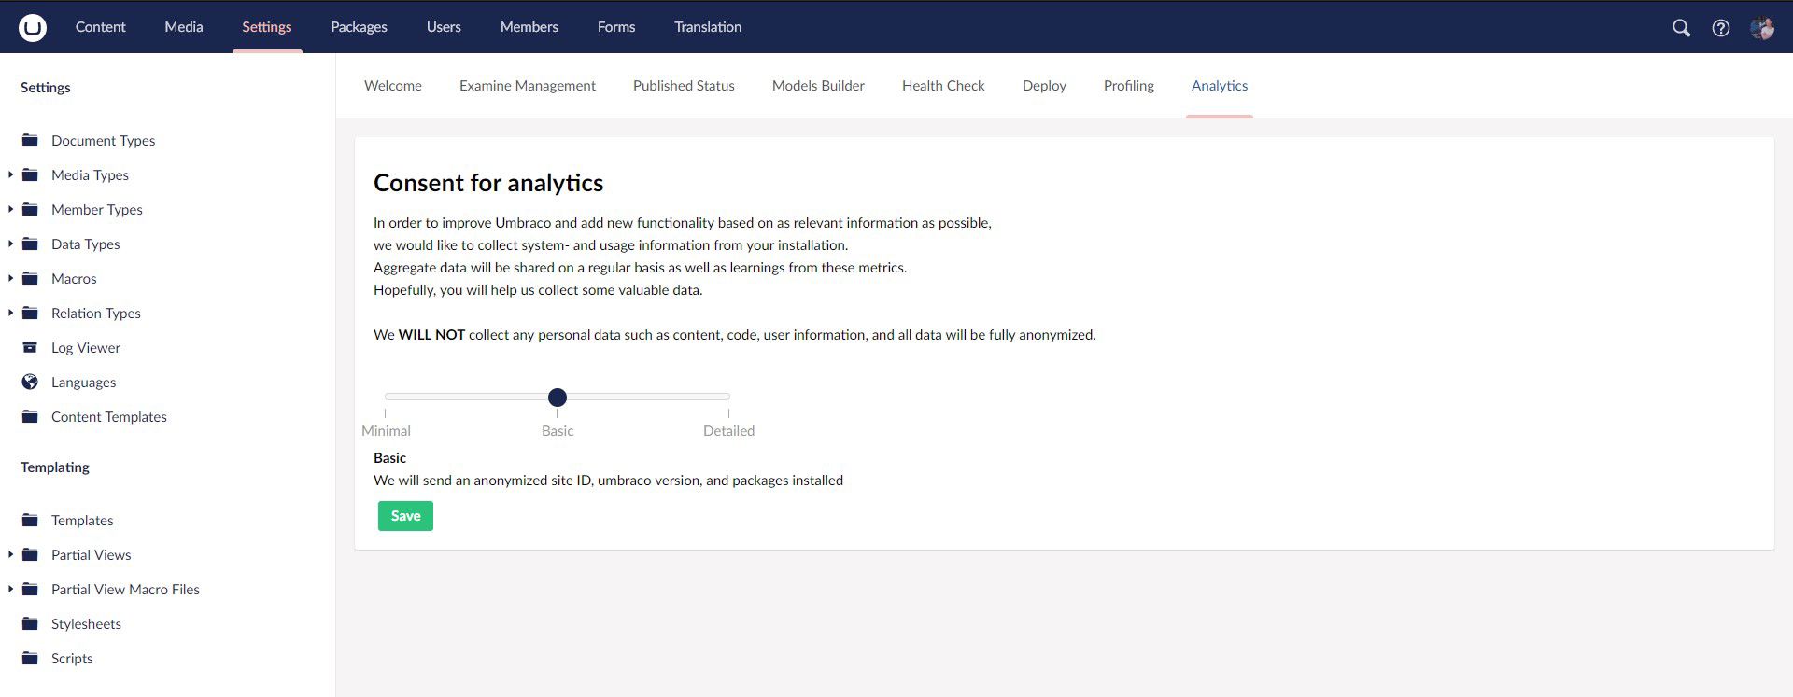Switch to the Health Check tab

943,86
